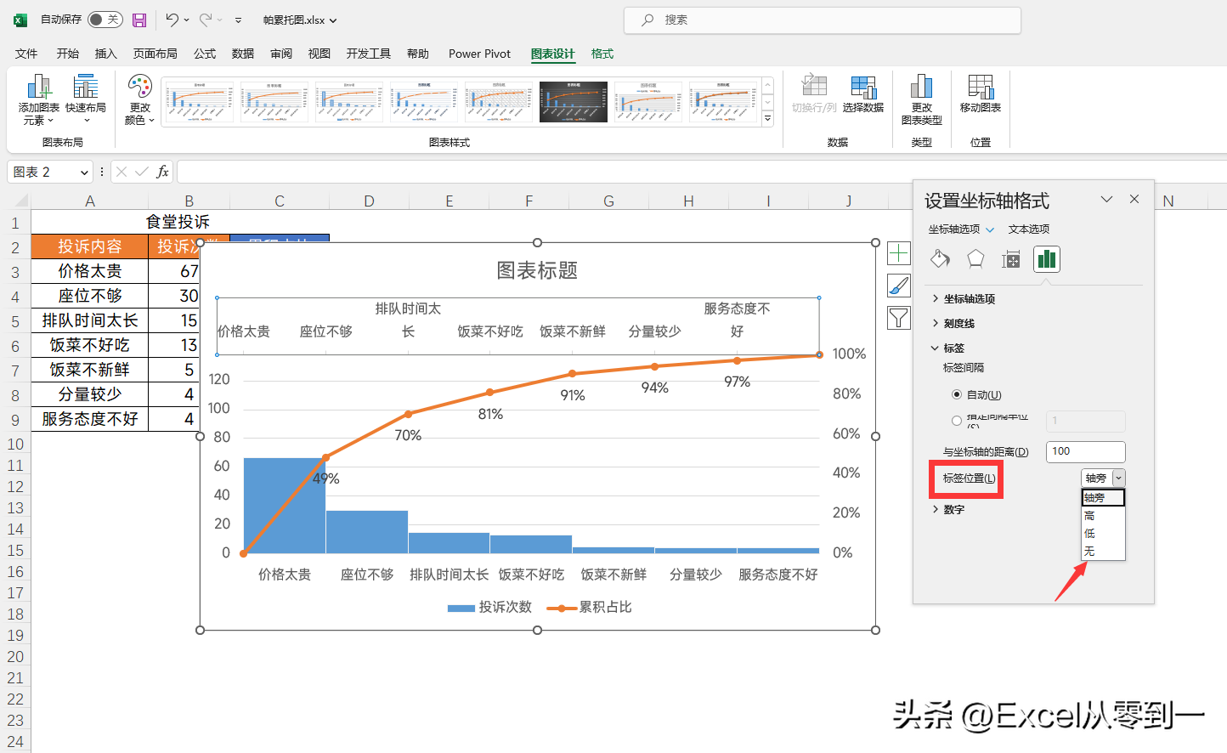Switch to the 文本选项 tab
The image size is (1227, 753).
click(1029, 229)
